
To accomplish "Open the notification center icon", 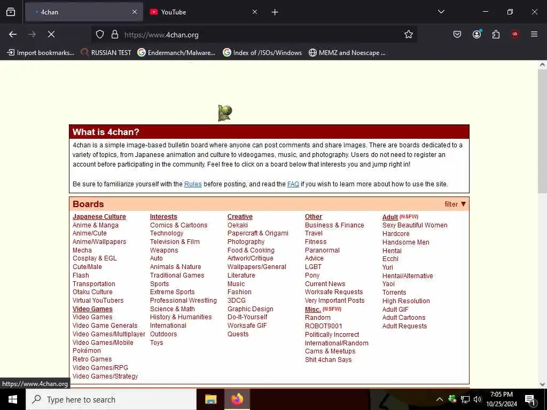I will pyautogui.click(x=530, y=400).
